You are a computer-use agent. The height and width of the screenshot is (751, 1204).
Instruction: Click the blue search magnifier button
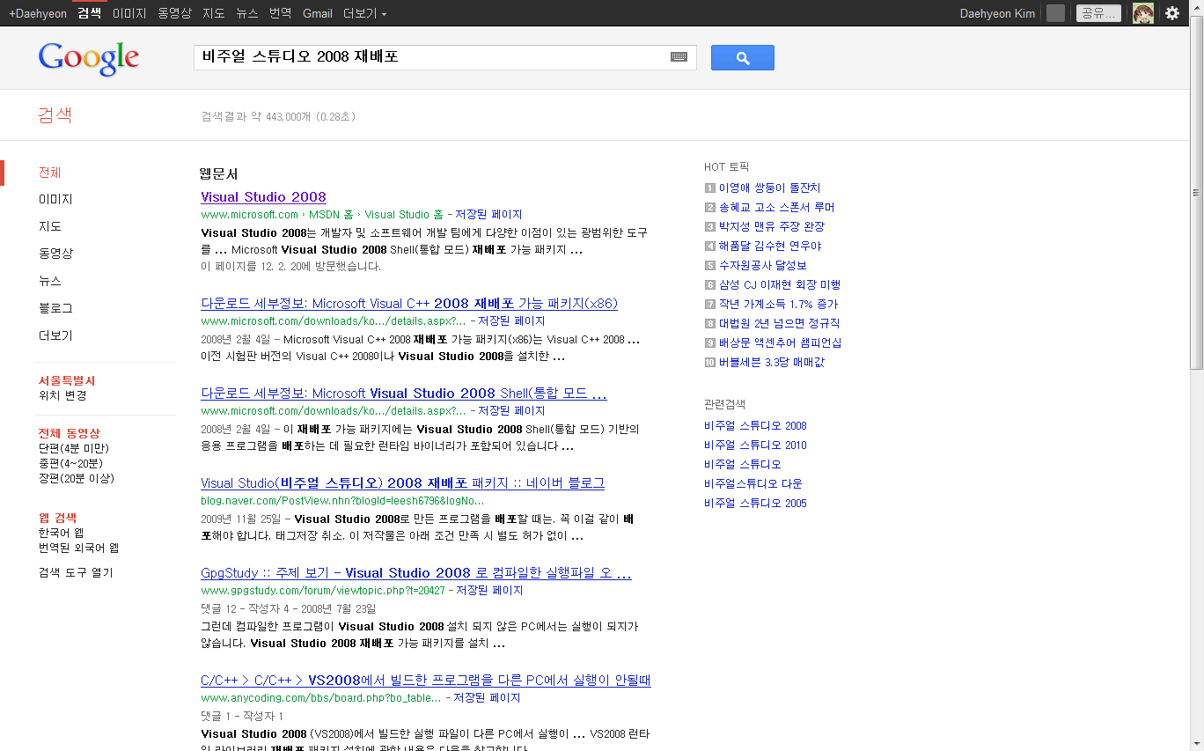(742, 58)
